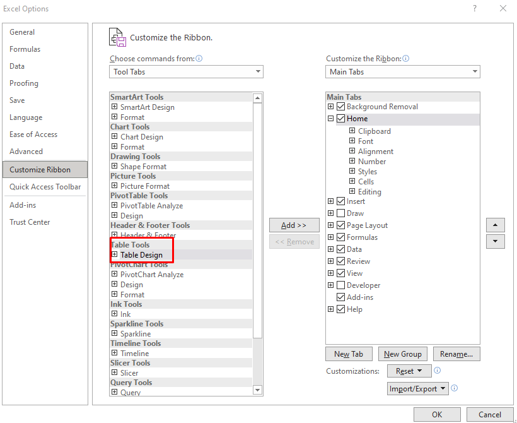Expand the Data tab node

click(331, 249)
